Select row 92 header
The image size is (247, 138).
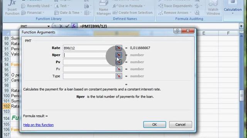click(x=7, y=54)
